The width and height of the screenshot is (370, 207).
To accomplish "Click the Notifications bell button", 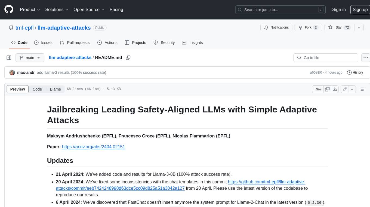I will (276, 28).
